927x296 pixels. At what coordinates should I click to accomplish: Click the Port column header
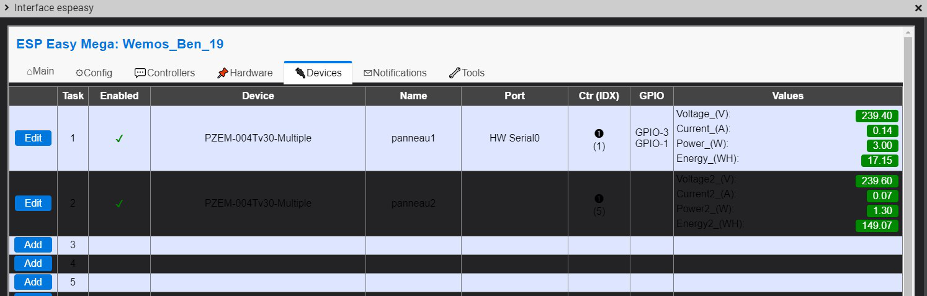(514, 96)
